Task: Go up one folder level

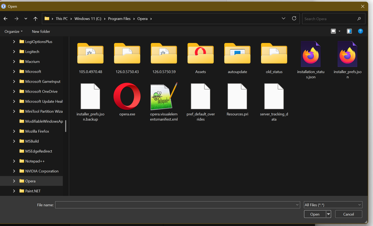Action: [36, 19]
